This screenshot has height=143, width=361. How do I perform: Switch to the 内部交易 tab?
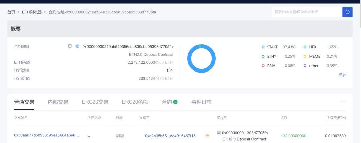coord(58,102)
